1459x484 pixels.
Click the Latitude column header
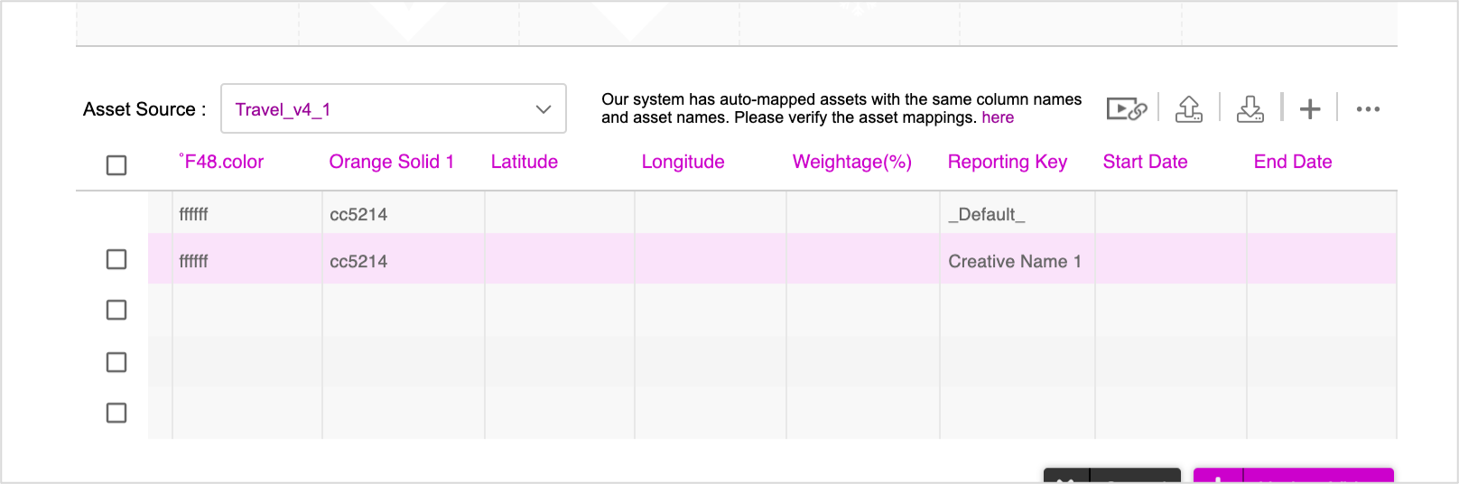click(525, 162)
